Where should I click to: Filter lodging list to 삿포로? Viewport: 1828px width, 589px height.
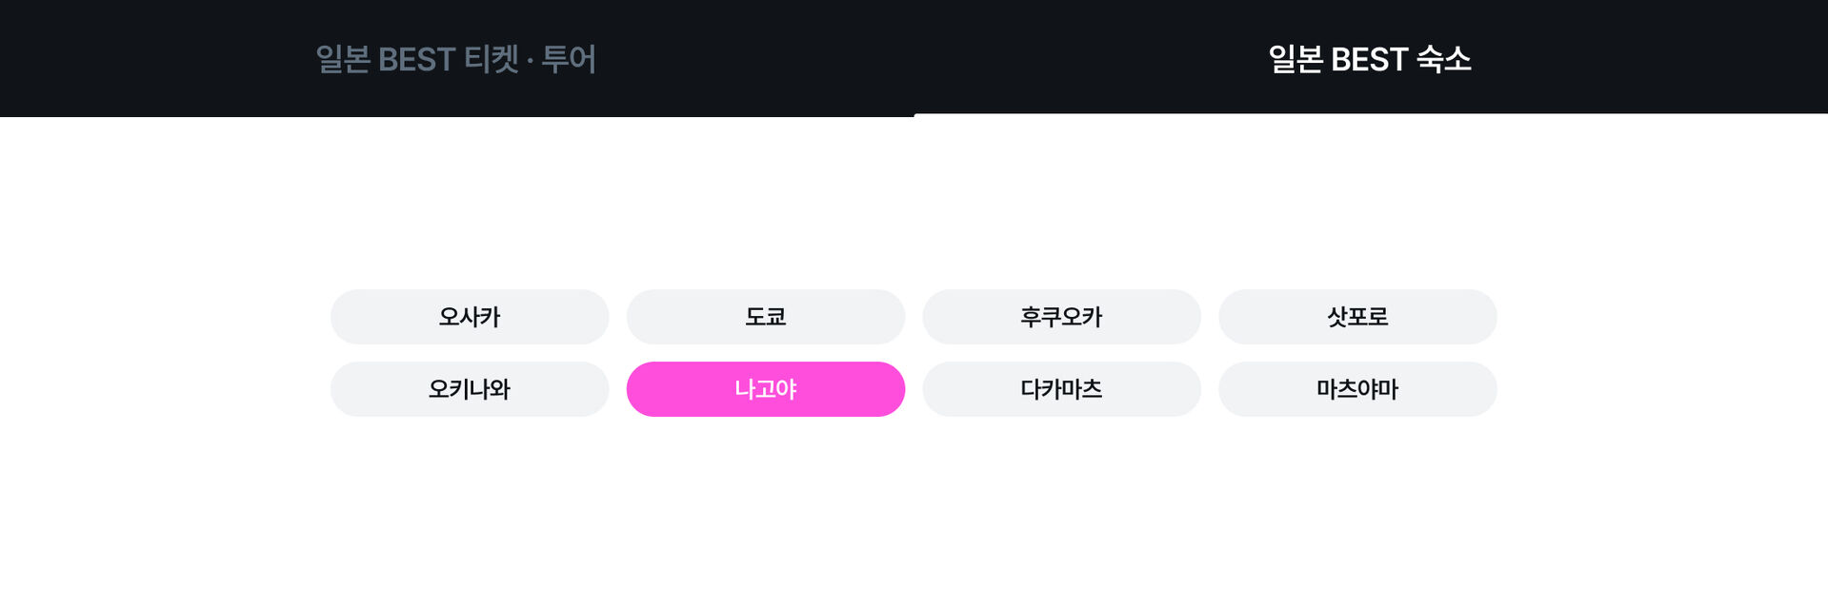pyautogui.click(x=1357, y=317)
